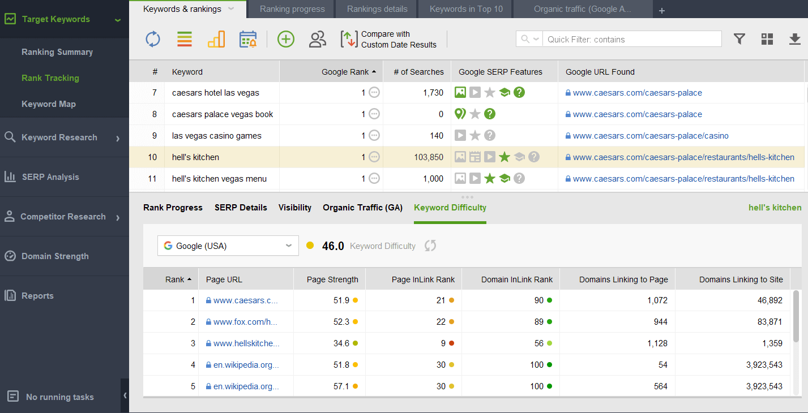Screen dimensions: 808x413
Task: Open SERP Analysis module
Action: (65, 177)
